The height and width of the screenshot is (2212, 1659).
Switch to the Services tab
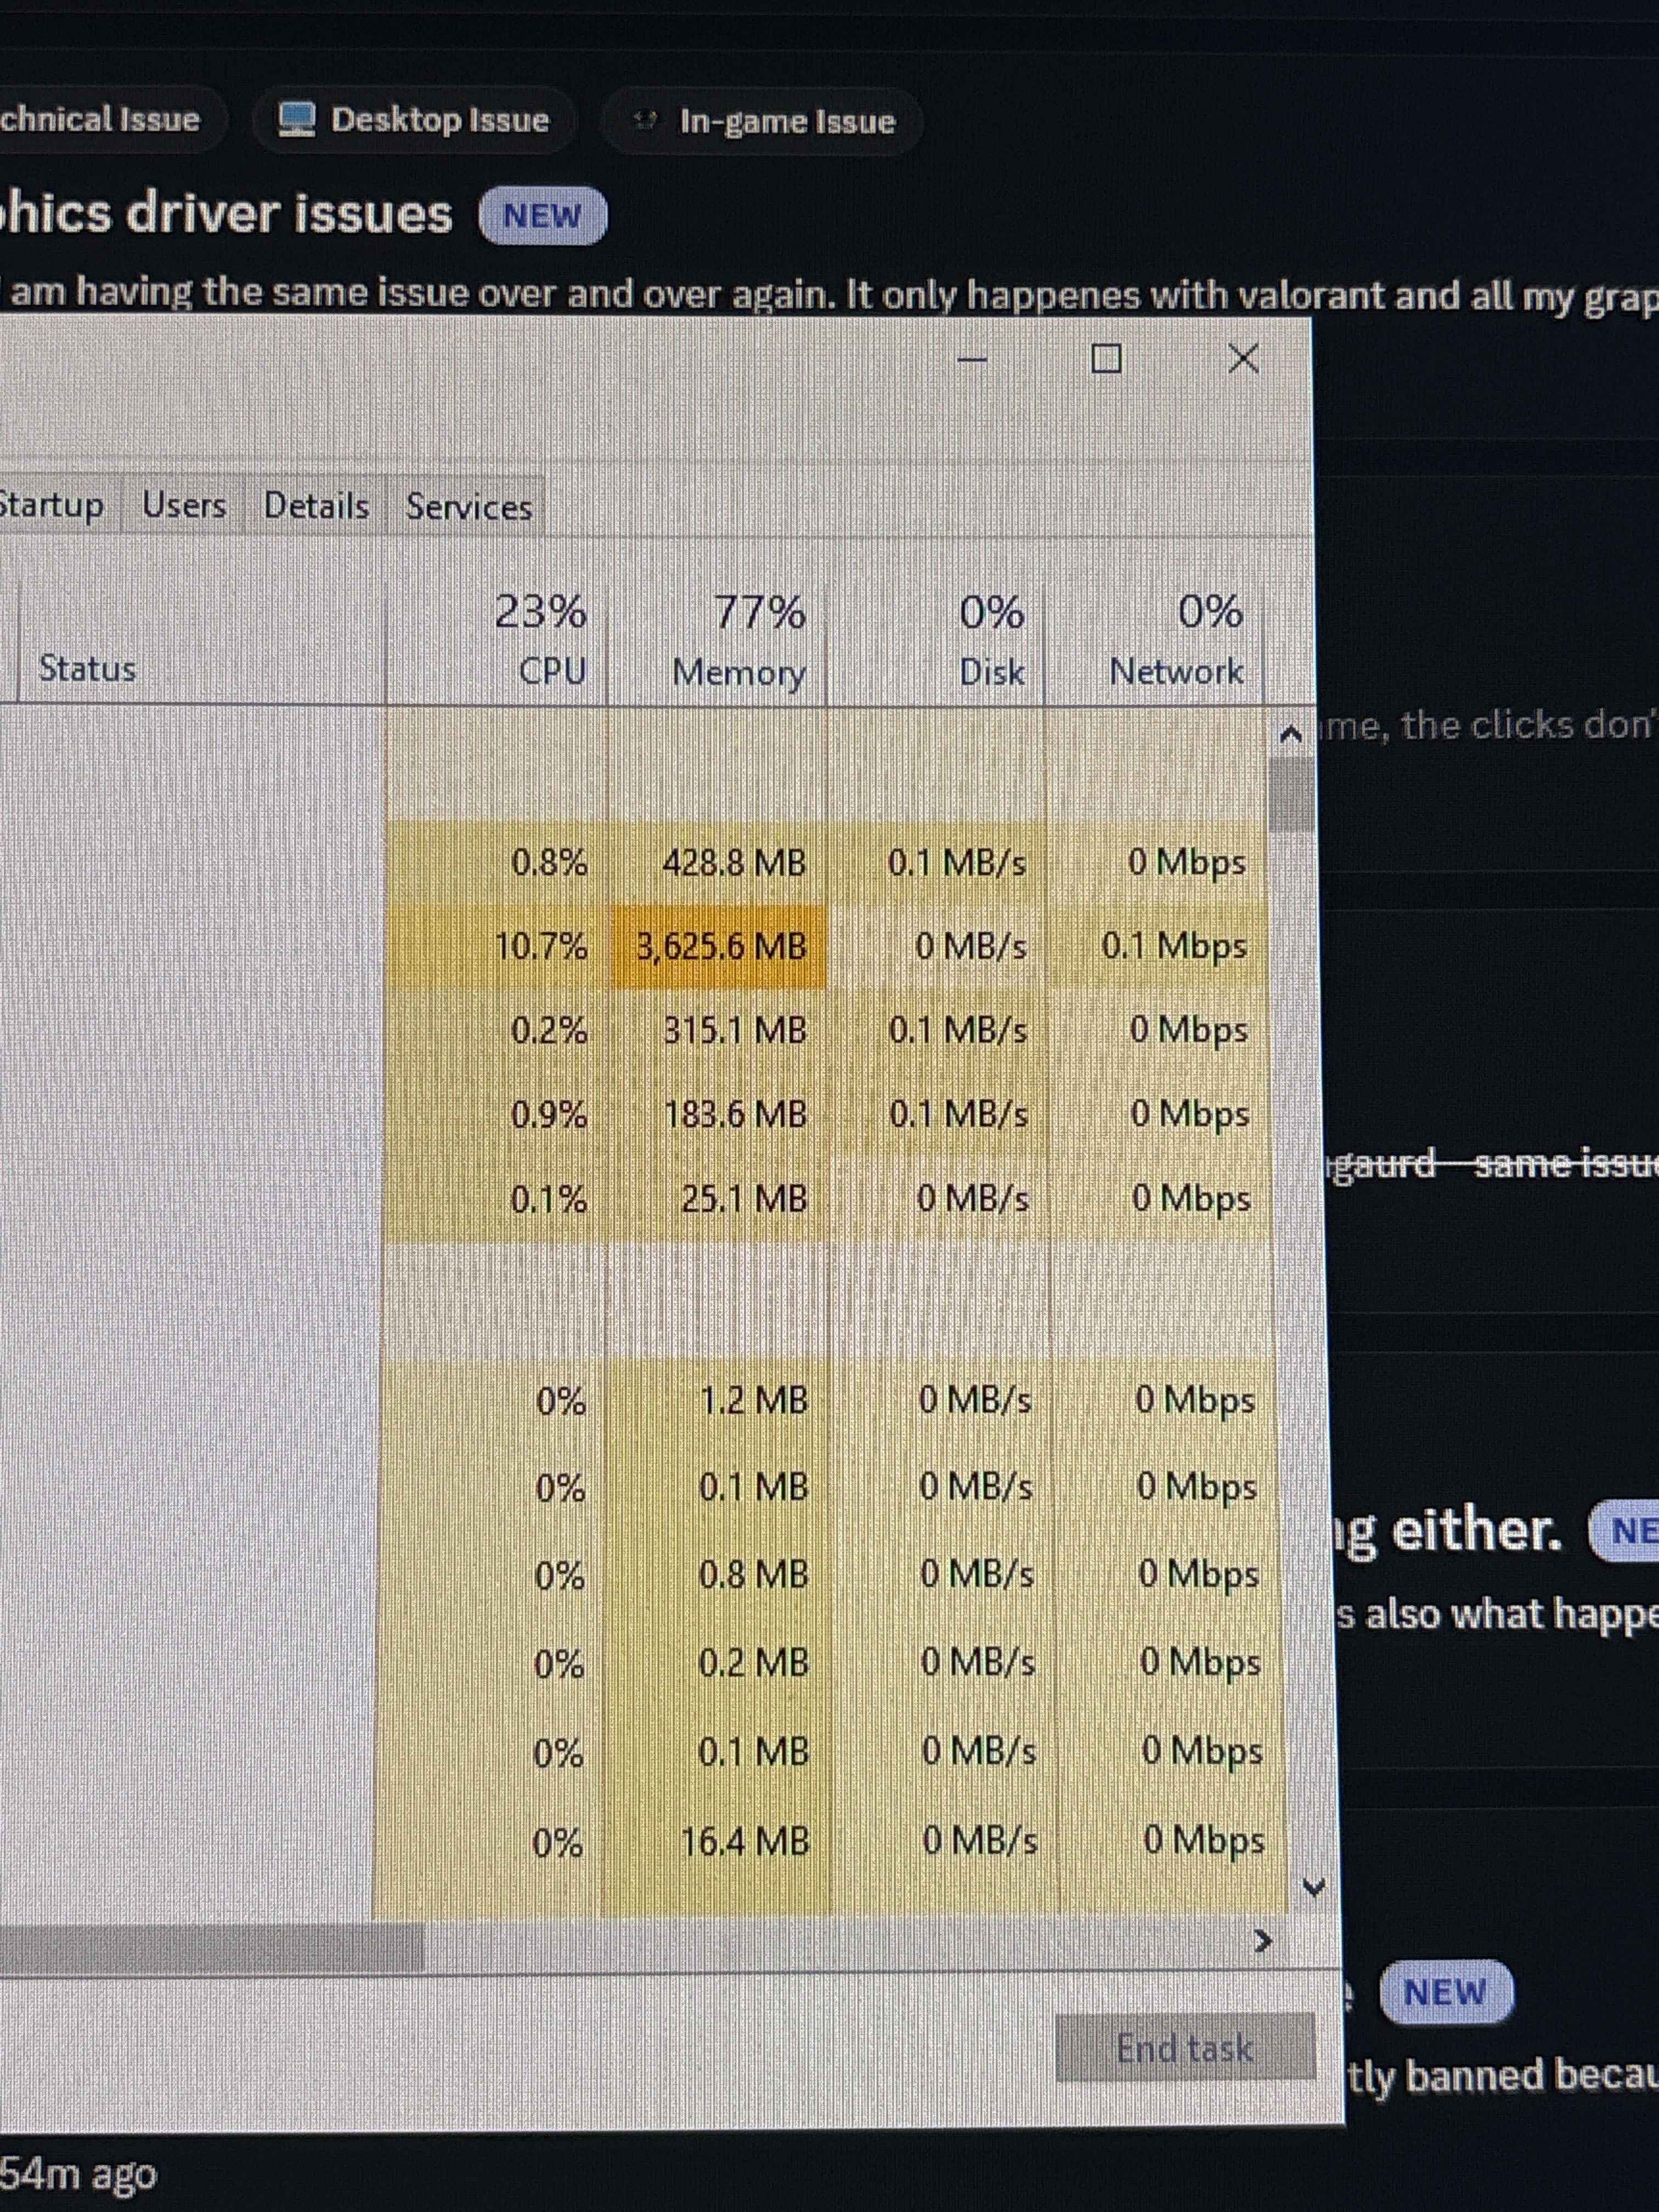coord(468,507)
